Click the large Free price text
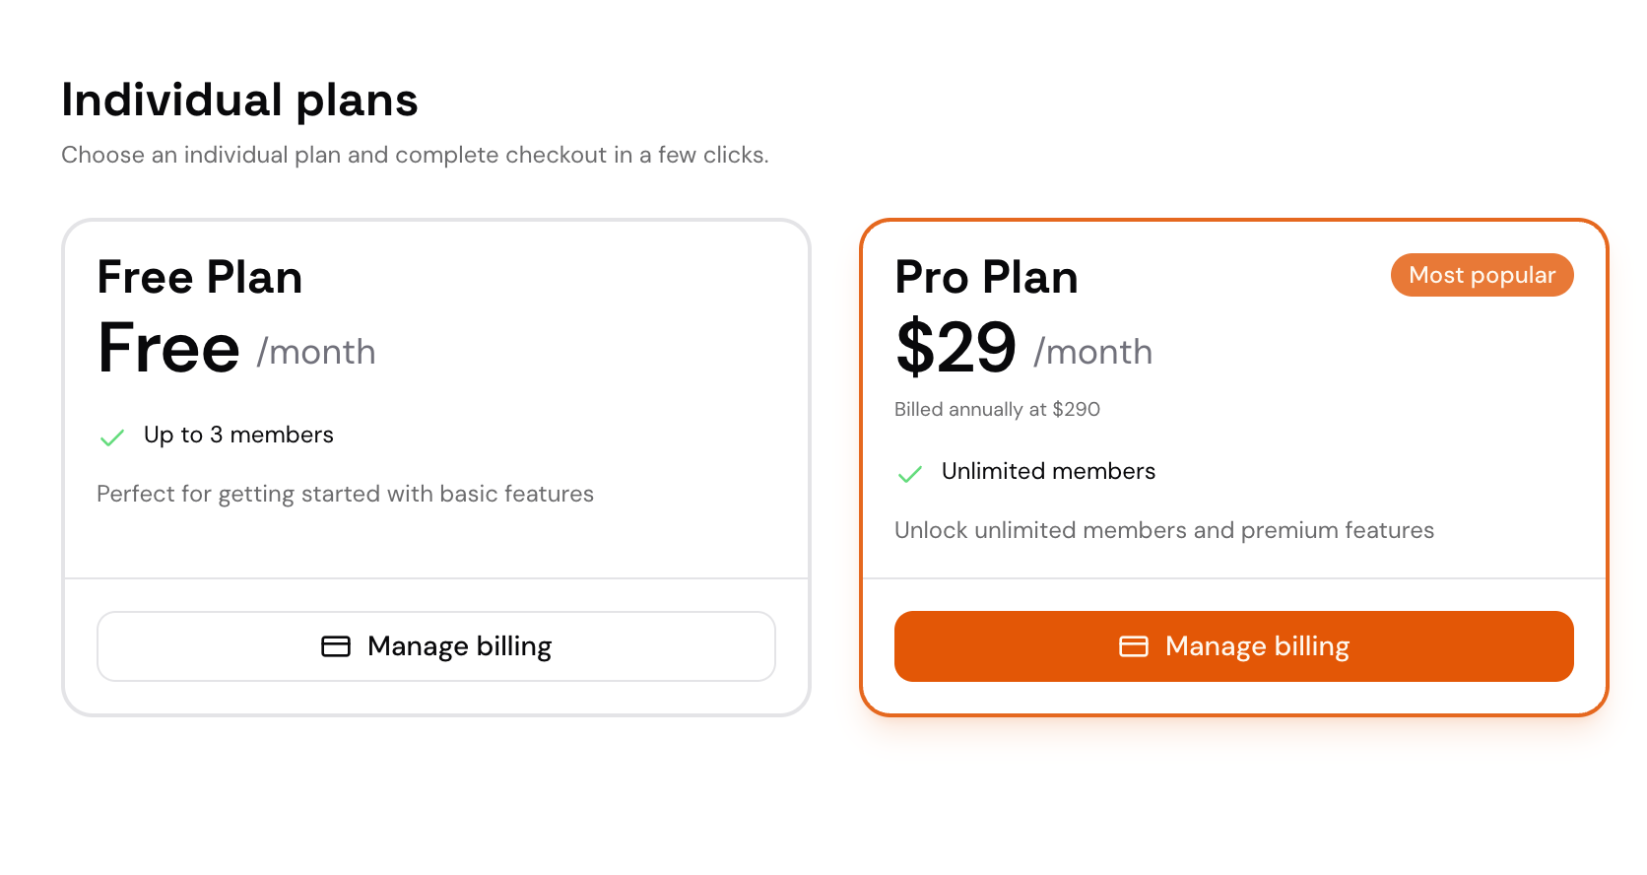Viewport: 1647px width, 875px height. pos(169,348)
